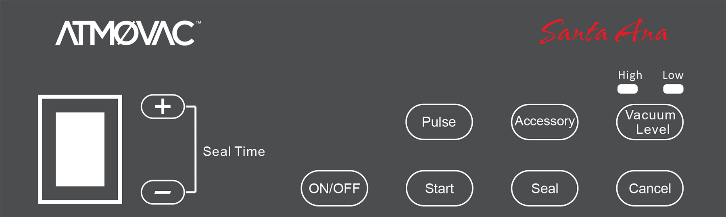This screenshot has height=217, width=726.
Task: Select the Accessory mode button
Action: coord(544,122)
